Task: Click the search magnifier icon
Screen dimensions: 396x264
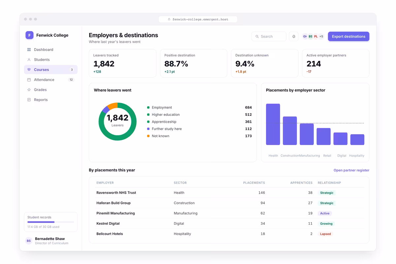Action: click(257, 37)
